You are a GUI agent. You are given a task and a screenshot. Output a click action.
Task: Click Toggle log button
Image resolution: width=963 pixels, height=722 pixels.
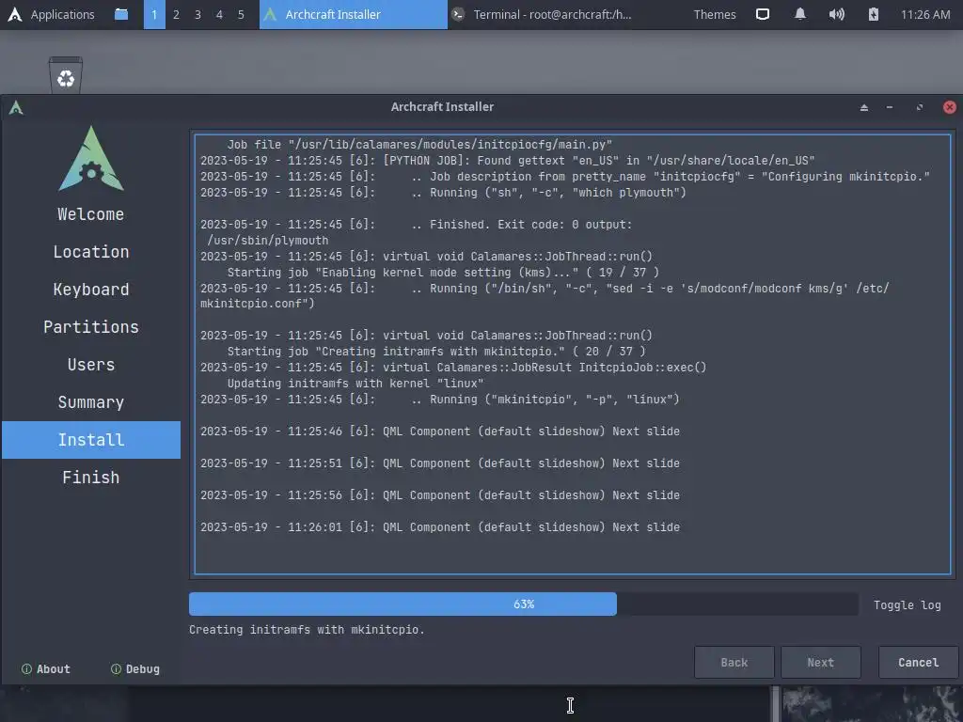click(x=908, y=604)
